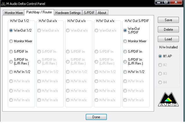Click the H/W Out S/PDIF group label
The width and height of the screenshot is (185, 133).
[x=137, y=21]
